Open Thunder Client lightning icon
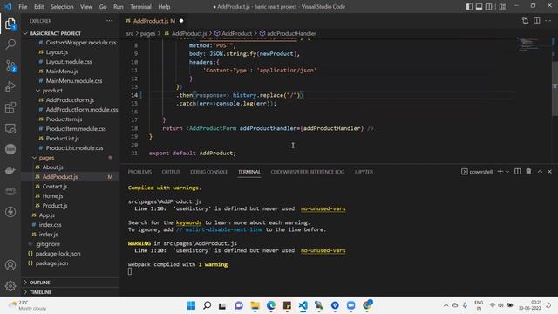The width and height of the screenshot is (558, 314). tap(10, 212)
